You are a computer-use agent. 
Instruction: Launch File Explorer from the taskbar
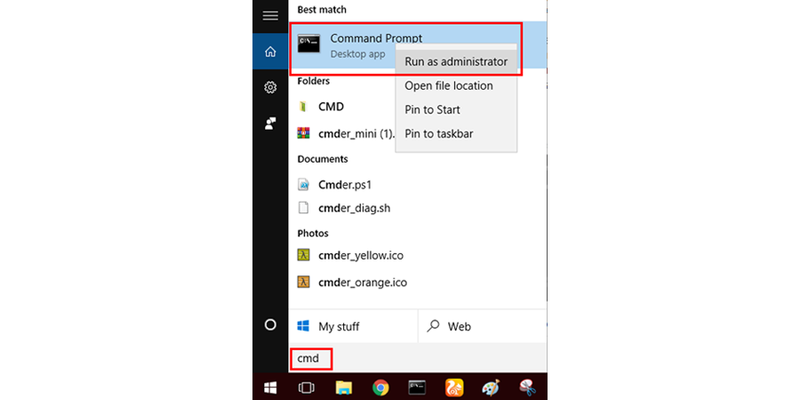click(x=344, y=388)
